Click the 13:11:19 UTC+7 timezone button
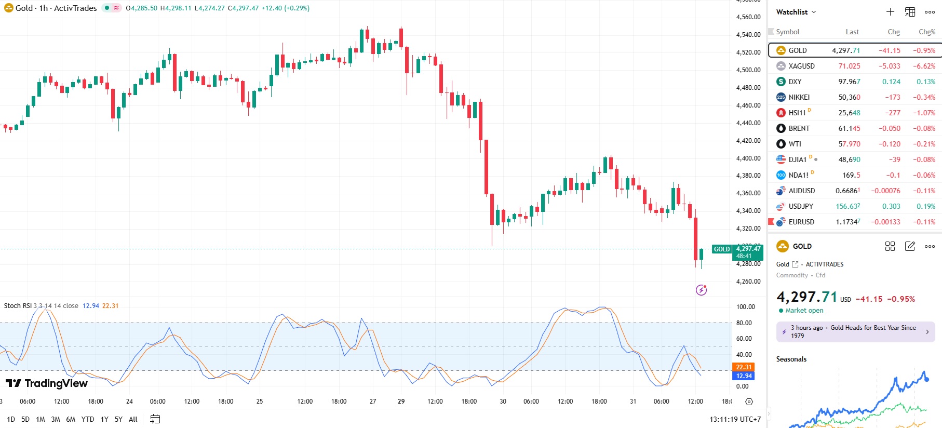Image resolution: width=942 pixels, height=428 pixels. [735, 419]
